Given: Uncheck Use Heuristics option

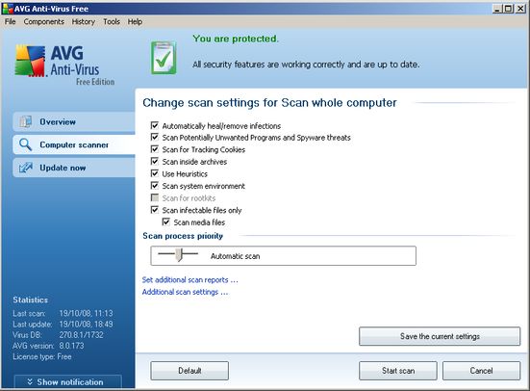Looking at the screenshot, I should (x=155, y=173).
